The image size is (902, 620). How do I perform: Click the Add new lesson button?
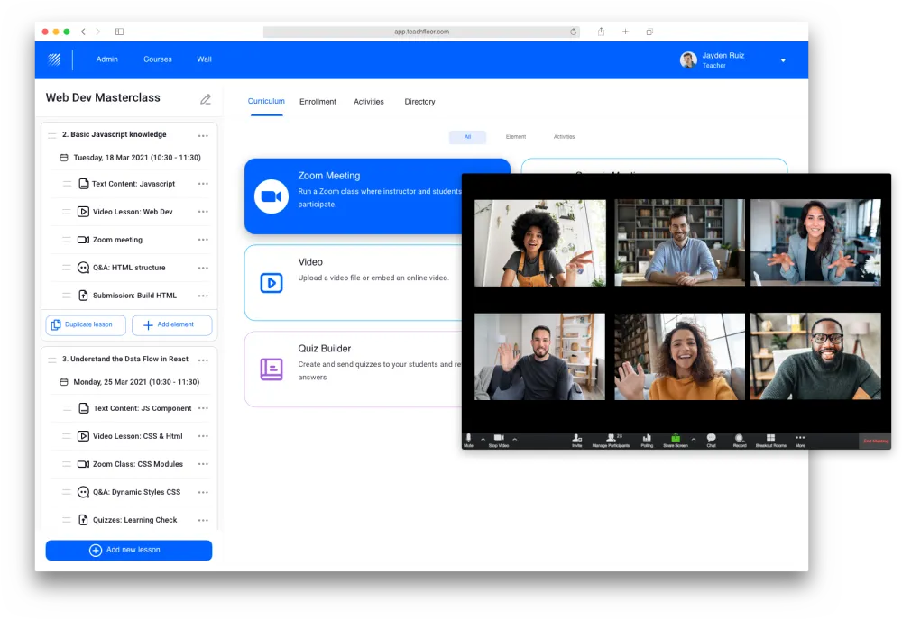click(x=128, y=550)
